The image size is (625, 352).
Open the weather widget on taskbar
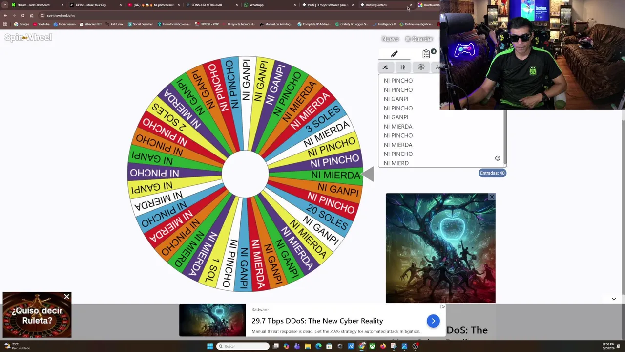pos(17,346)
